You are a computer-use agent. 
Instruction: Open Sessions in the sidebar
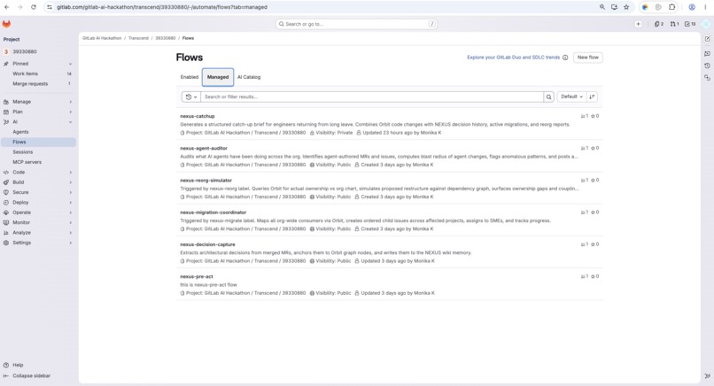pos(38,152)
